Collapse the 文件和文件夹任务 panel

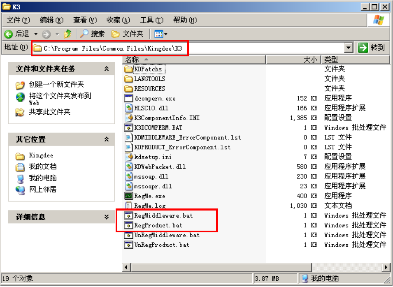coord(107,69)
